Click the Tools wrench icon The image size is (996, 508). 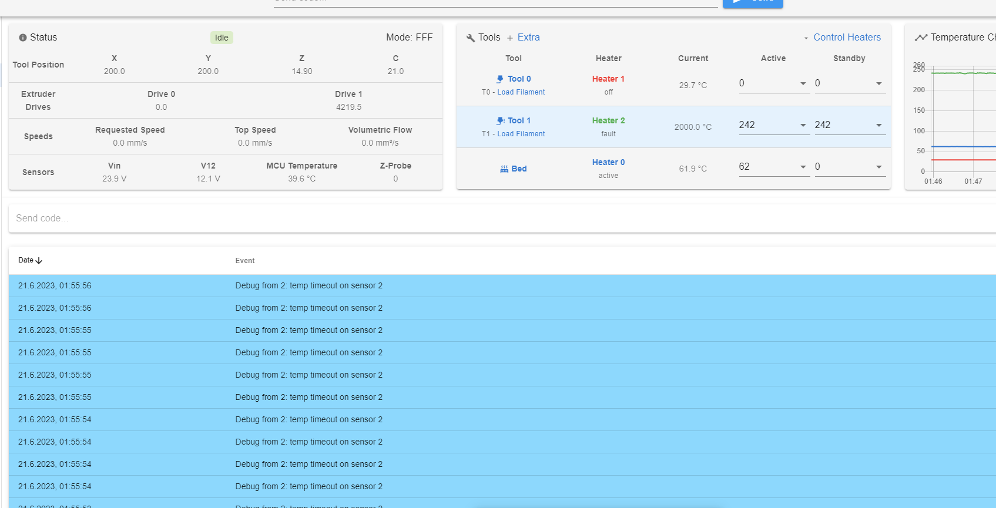point(471,38)
